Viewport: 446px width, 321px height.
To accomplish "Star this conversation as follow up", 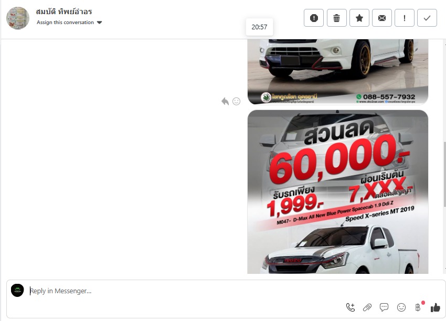I will coord(359,18).
